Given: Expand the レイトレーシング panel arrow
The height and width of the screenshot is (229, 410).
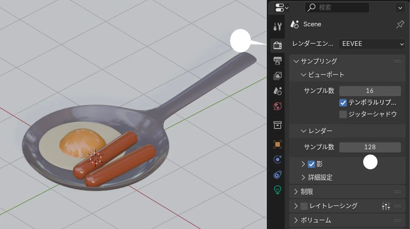Looking at the screenshot, I should point(296,206).
